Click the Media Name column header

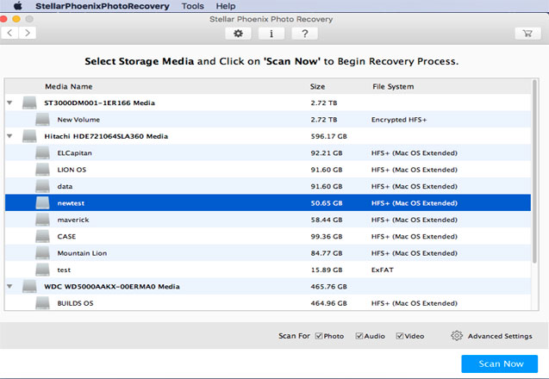(69, 86)
